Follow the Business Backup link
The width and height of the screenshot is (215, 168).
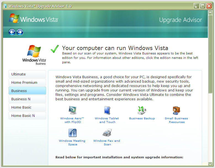pos(142,118)
